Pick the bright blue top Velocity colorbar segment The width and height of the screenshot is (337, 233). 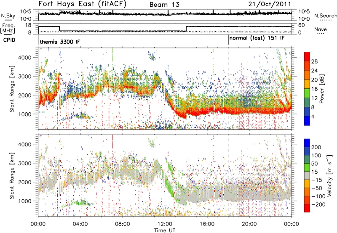(x=307, y=143)
